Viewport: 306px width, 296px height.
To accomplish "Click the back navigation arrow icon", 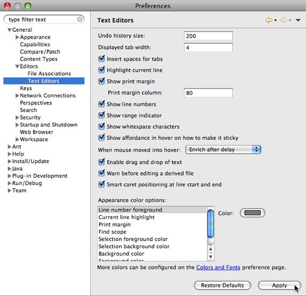I will [269, 20].
